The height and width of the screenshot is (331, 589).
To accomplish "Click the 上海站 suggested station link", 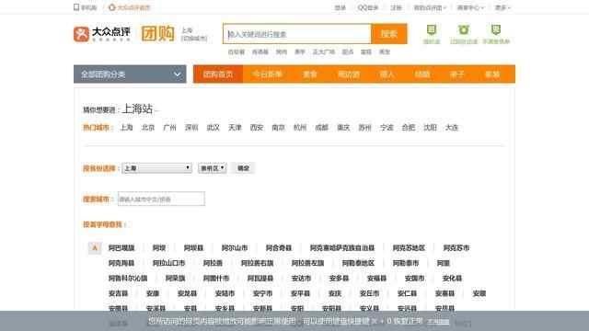I will [137, 109].
